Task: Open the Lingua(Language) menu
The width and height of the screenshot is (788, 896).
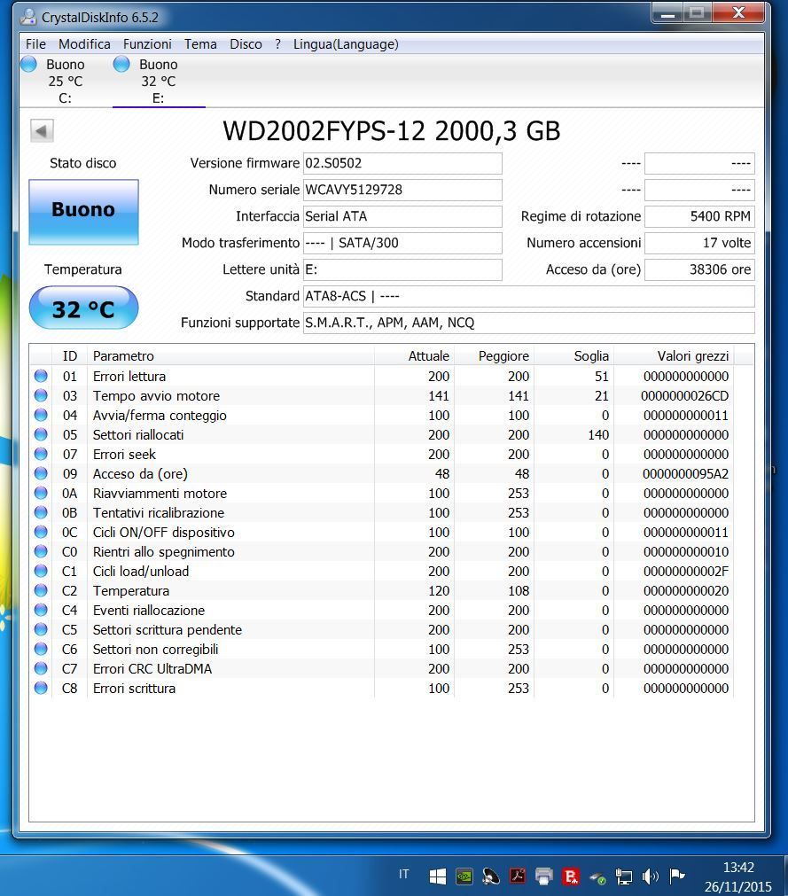Action: (346, 44)
